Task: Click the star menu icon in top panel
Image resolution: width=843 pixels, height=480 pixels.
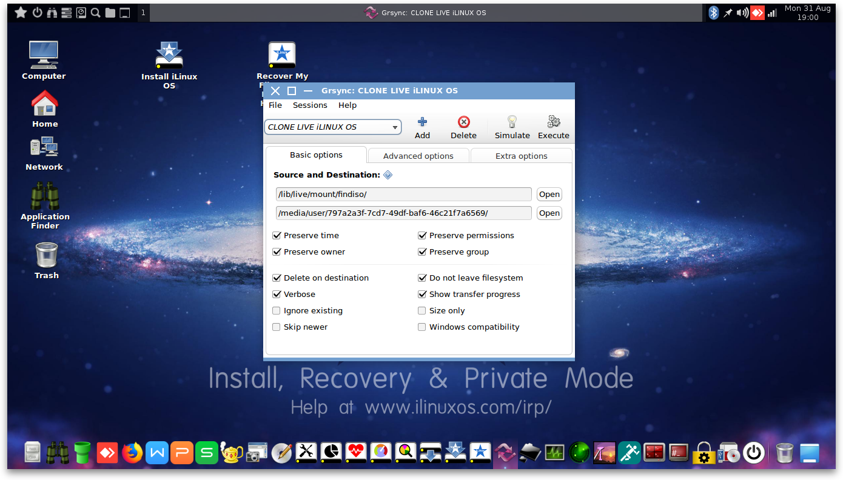Action: click(x=21, y=13)
